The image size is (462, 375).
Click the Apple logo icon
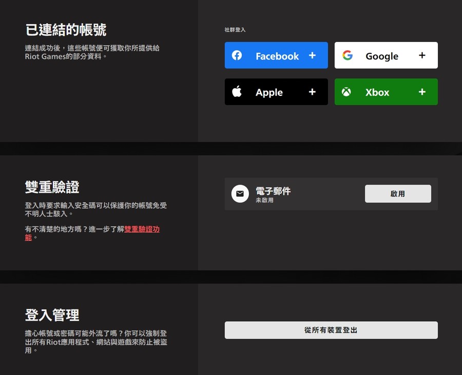coord(237,92)
